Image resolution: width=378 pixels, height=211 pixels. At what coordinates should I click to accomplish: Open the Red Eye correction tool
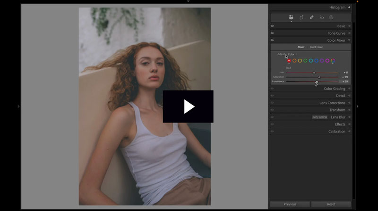point(322,18)
